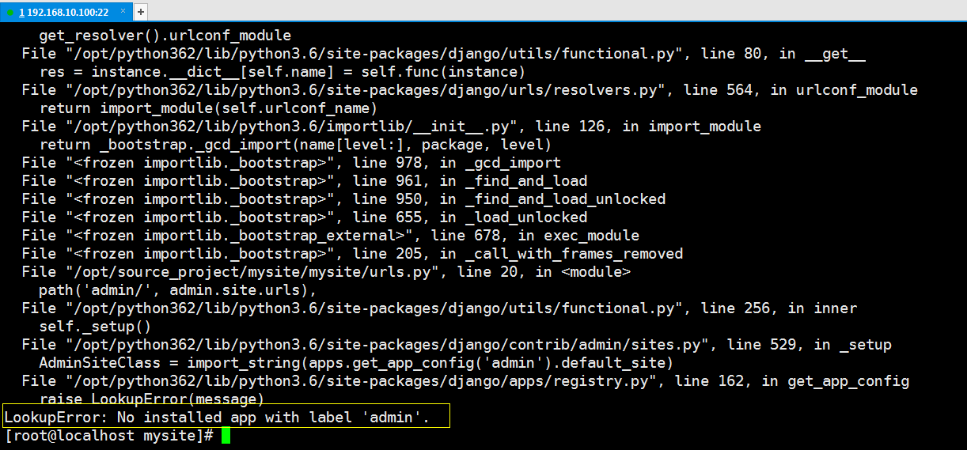The height and width of the screenshot is (450, 967).
Task: Click the path('admin/', admin.site.urls) line
Action: tap(178, 290)
